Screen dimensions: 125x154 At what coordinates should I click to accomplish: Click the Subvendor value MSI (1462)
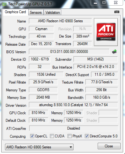pyautogui.click(x=95, y=59)
